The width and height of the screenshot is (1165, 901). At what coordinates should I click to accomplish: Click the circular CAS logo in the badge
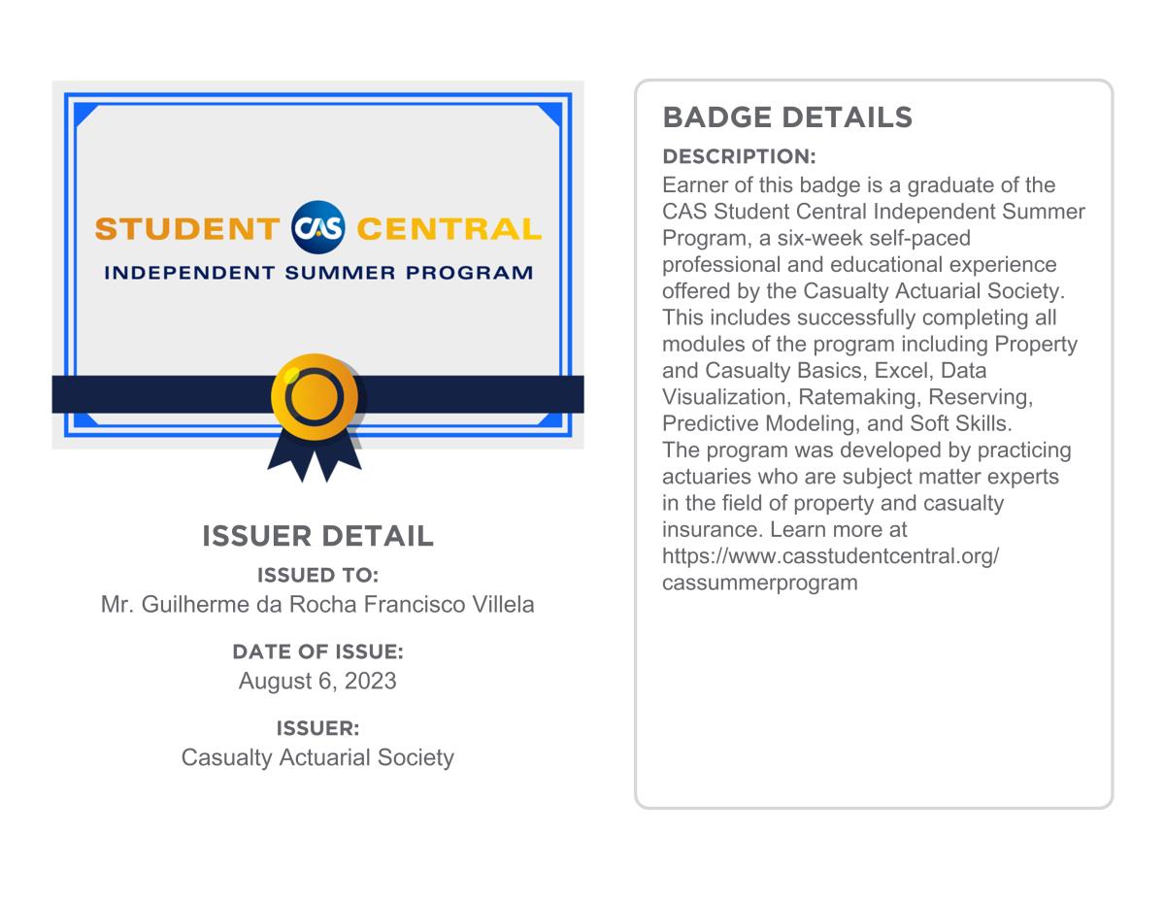[x=317, y=228]
